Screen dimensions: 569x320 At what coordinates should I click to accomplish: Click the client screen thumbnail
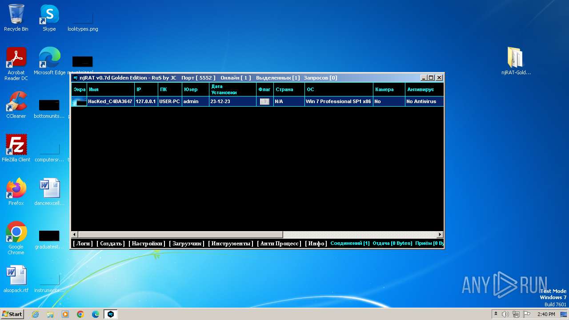click(79, 101)
